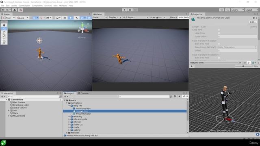Switch to the Console tab

tap(83, 93)
